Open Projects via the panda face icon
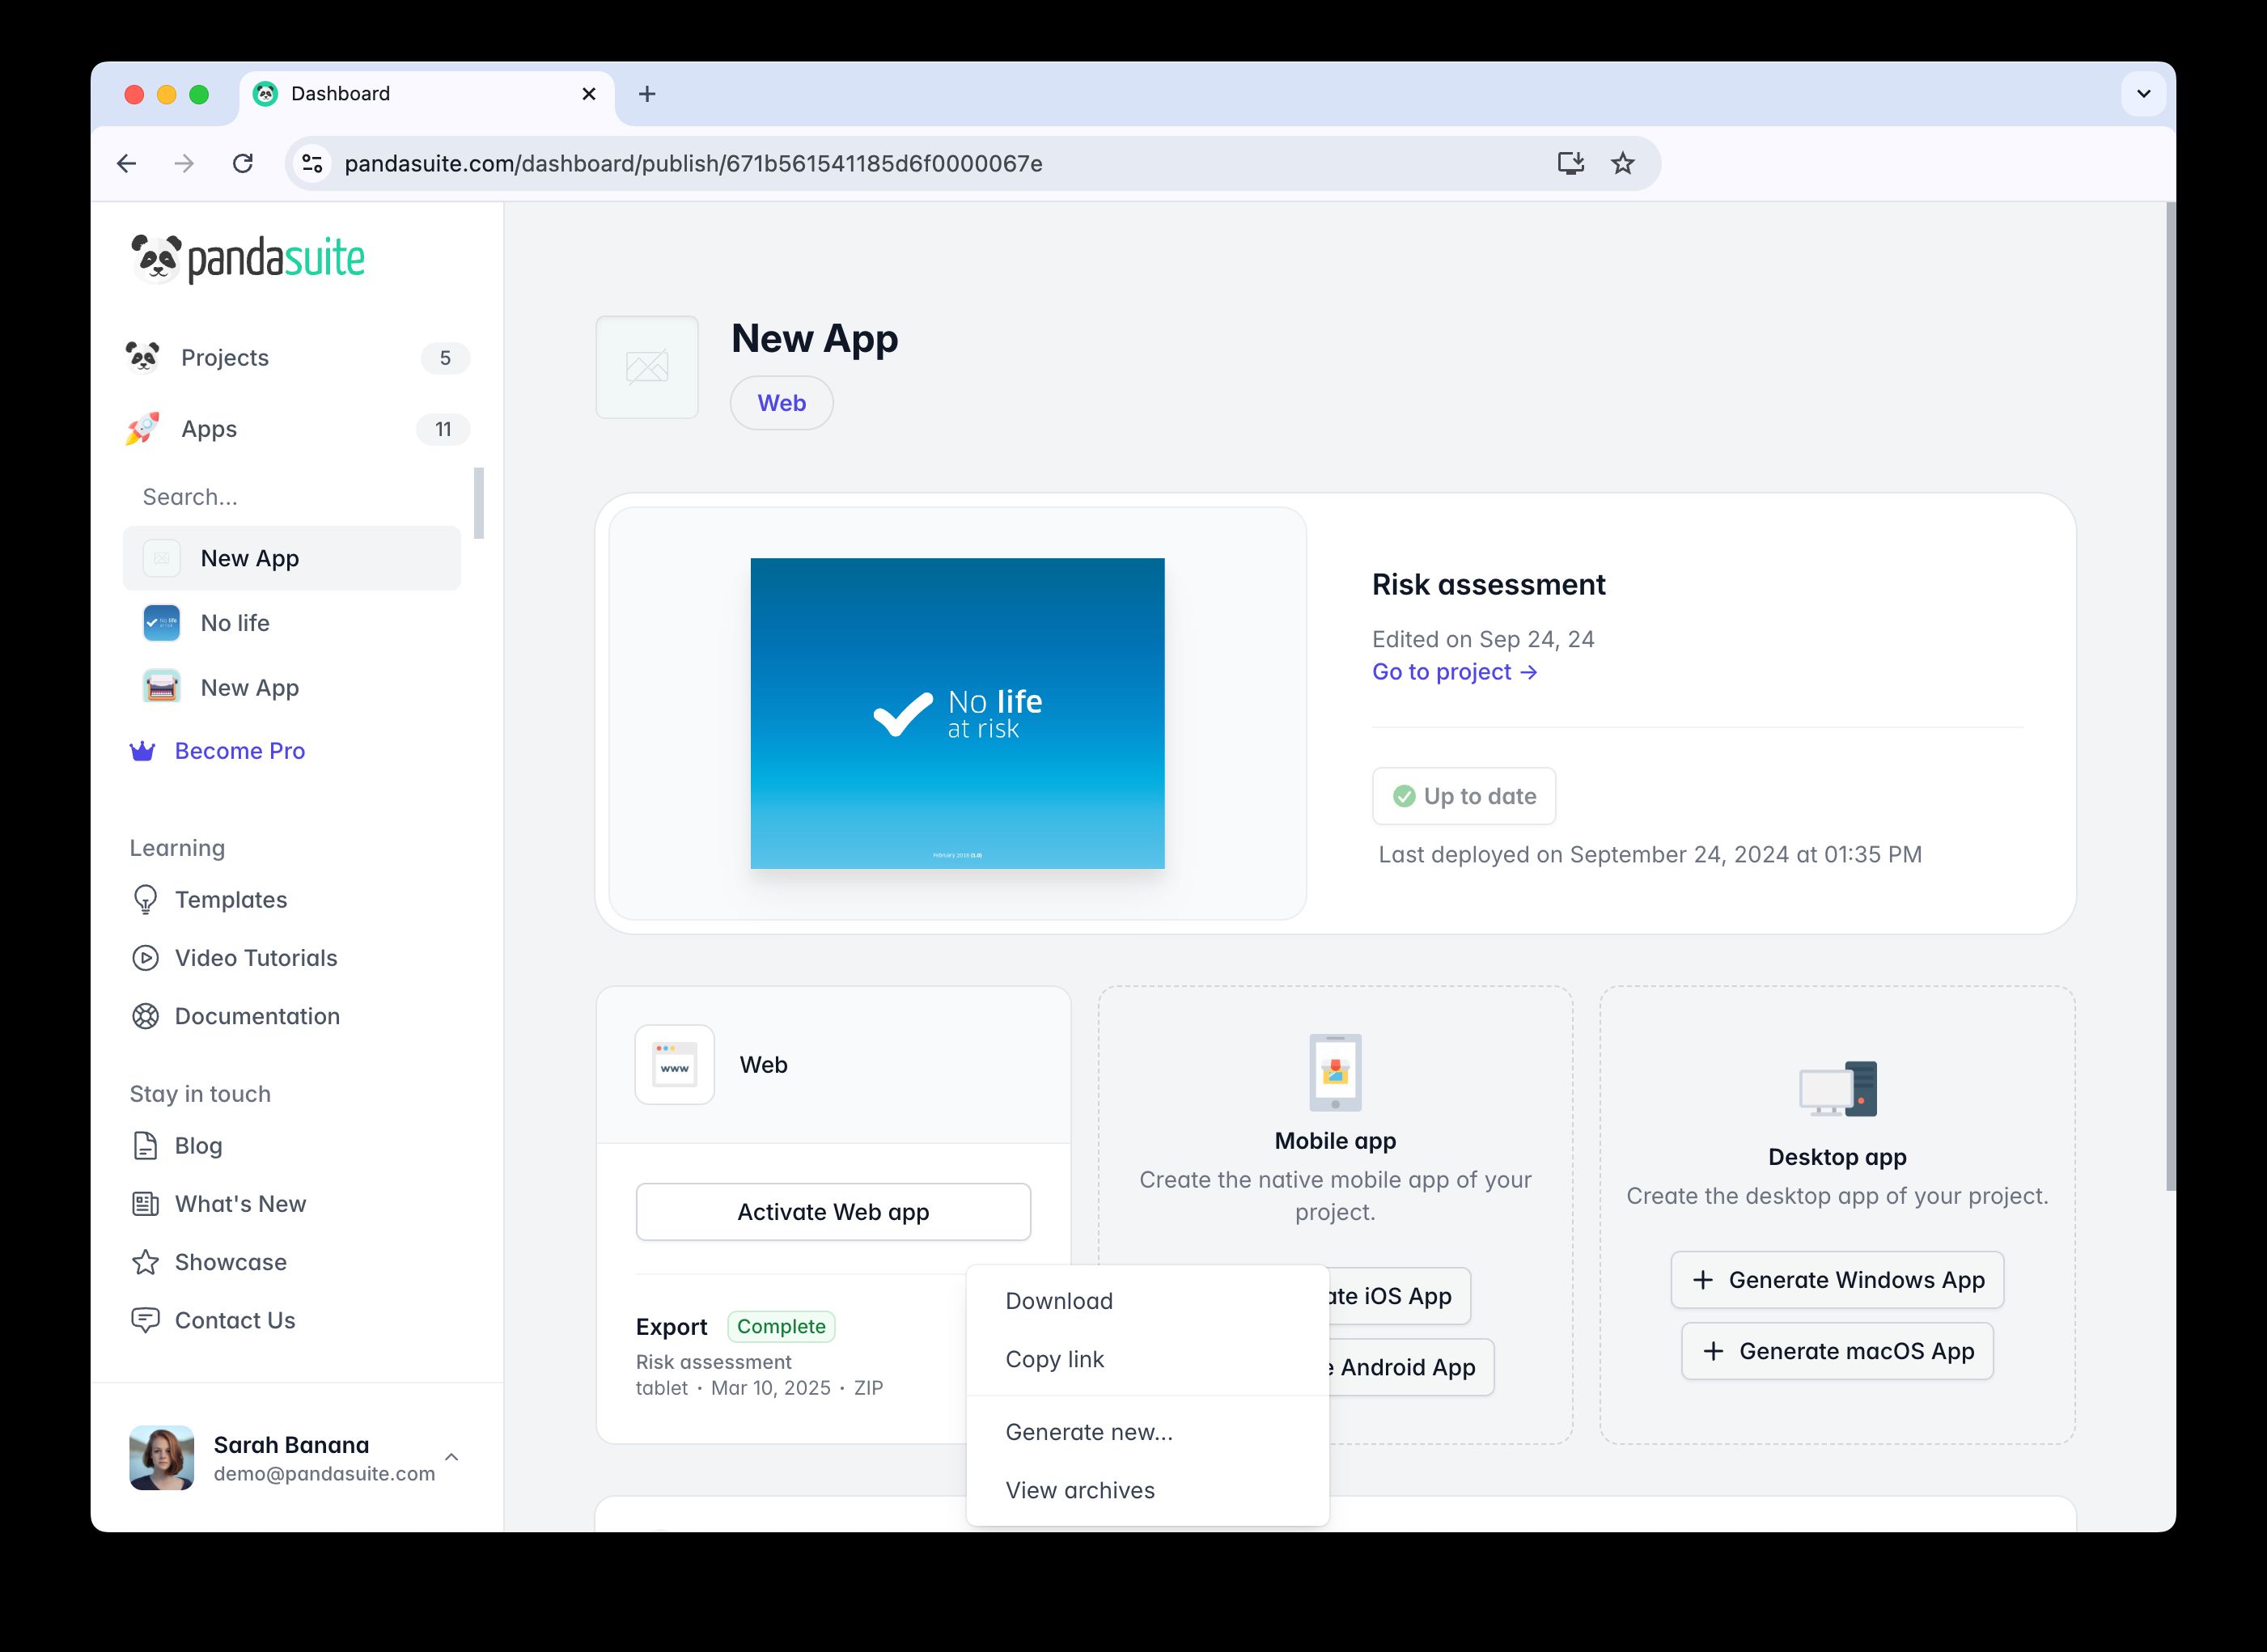The height and width of the screenshot is (1652, 2267). pyautogui.click(x=144, y=356)
